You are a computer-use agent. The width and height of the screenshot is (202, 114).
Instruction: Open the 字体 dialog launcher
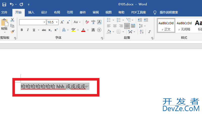[102, 38]
